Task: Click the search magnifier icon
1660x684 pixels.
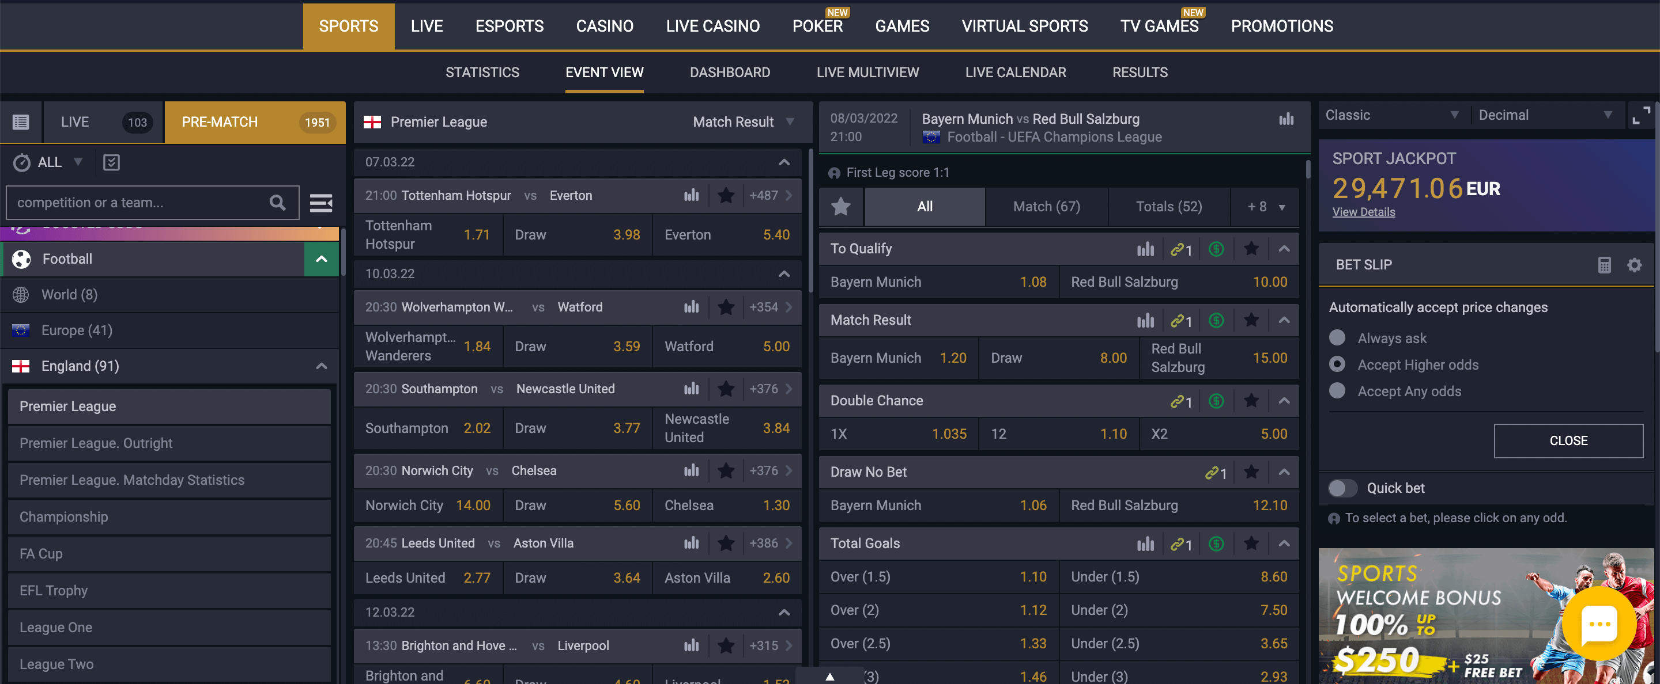Action: (x=277, y=203)
